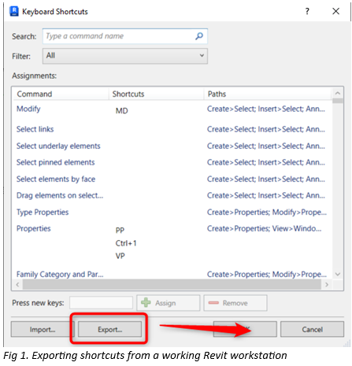Open the Filter dropdown set to All

(125, 56)
